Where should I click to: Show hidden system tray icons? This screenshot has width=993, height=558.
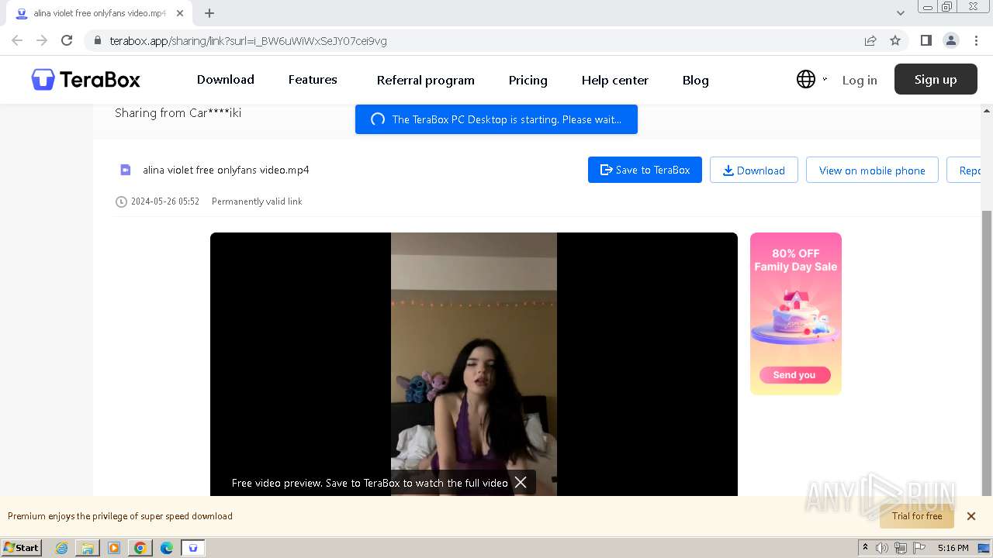point(865,548)
